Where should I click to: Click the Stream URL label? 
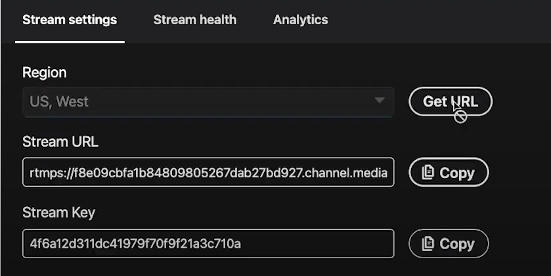click(x=60, y=142)
